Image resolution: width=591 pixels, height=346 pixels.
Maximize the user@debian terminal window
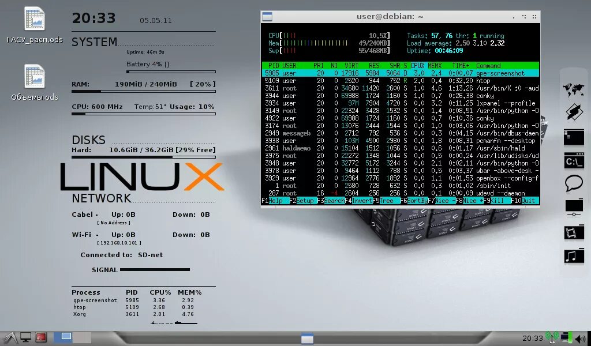click(x=524, y=17)
